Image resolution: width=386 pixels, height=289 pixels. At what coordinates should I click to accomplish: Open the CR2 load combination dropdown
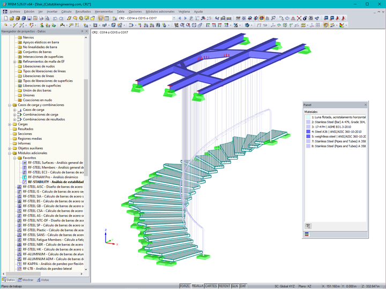click(x=174, y=18)
